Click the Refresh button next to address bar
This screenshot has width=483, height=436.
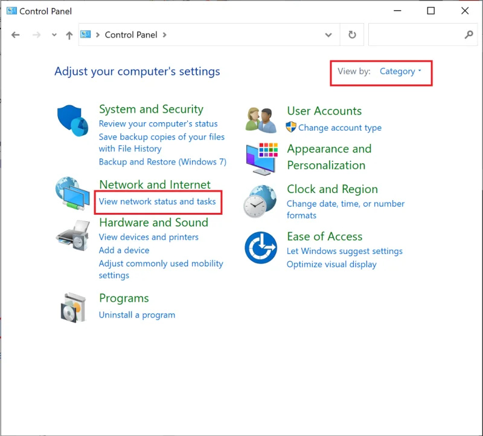(352, 34)
